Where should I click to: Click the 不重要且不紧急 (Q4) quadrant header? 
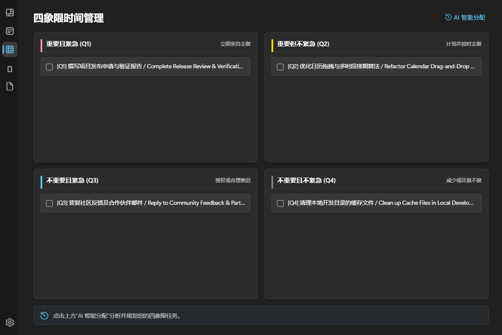pos(306,180)
